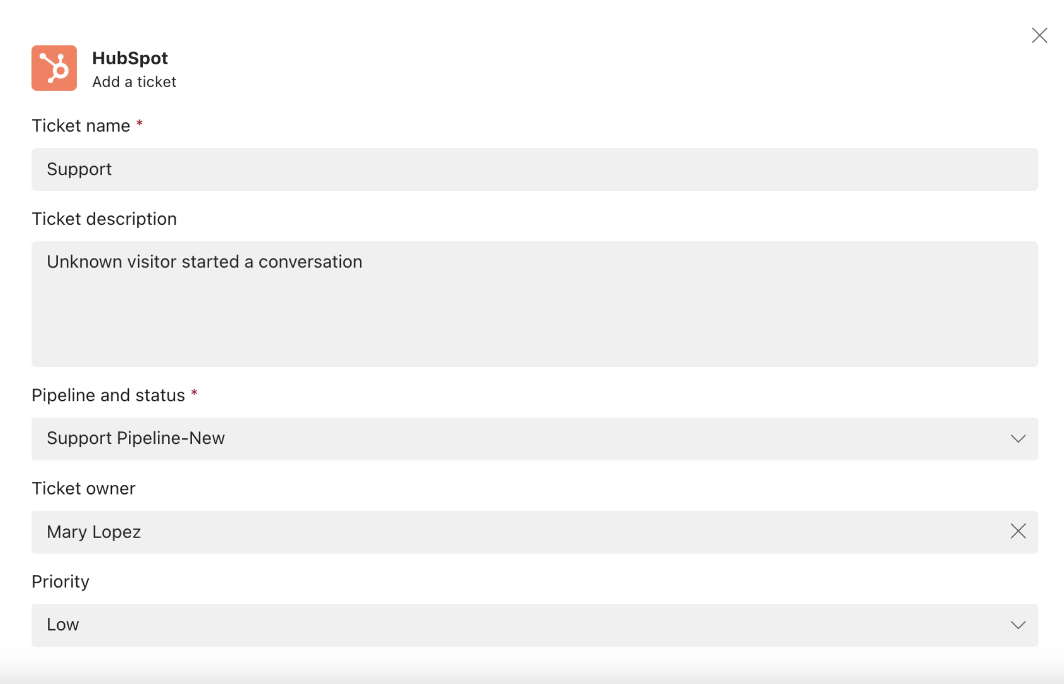Click the Add a ticket subtitle
Screen dimensions: 1064x684
pos(134,81)
